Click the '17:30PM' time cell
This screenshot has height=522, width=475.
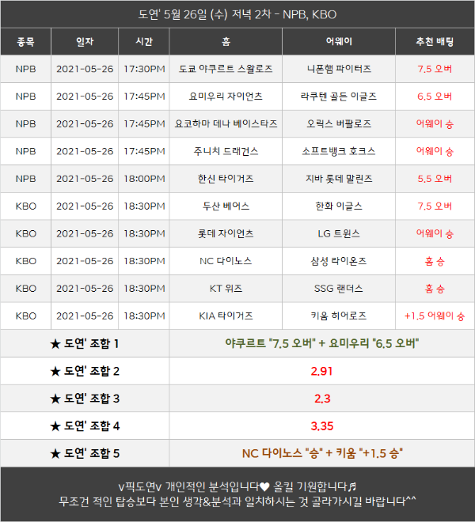tap(144, 69)
